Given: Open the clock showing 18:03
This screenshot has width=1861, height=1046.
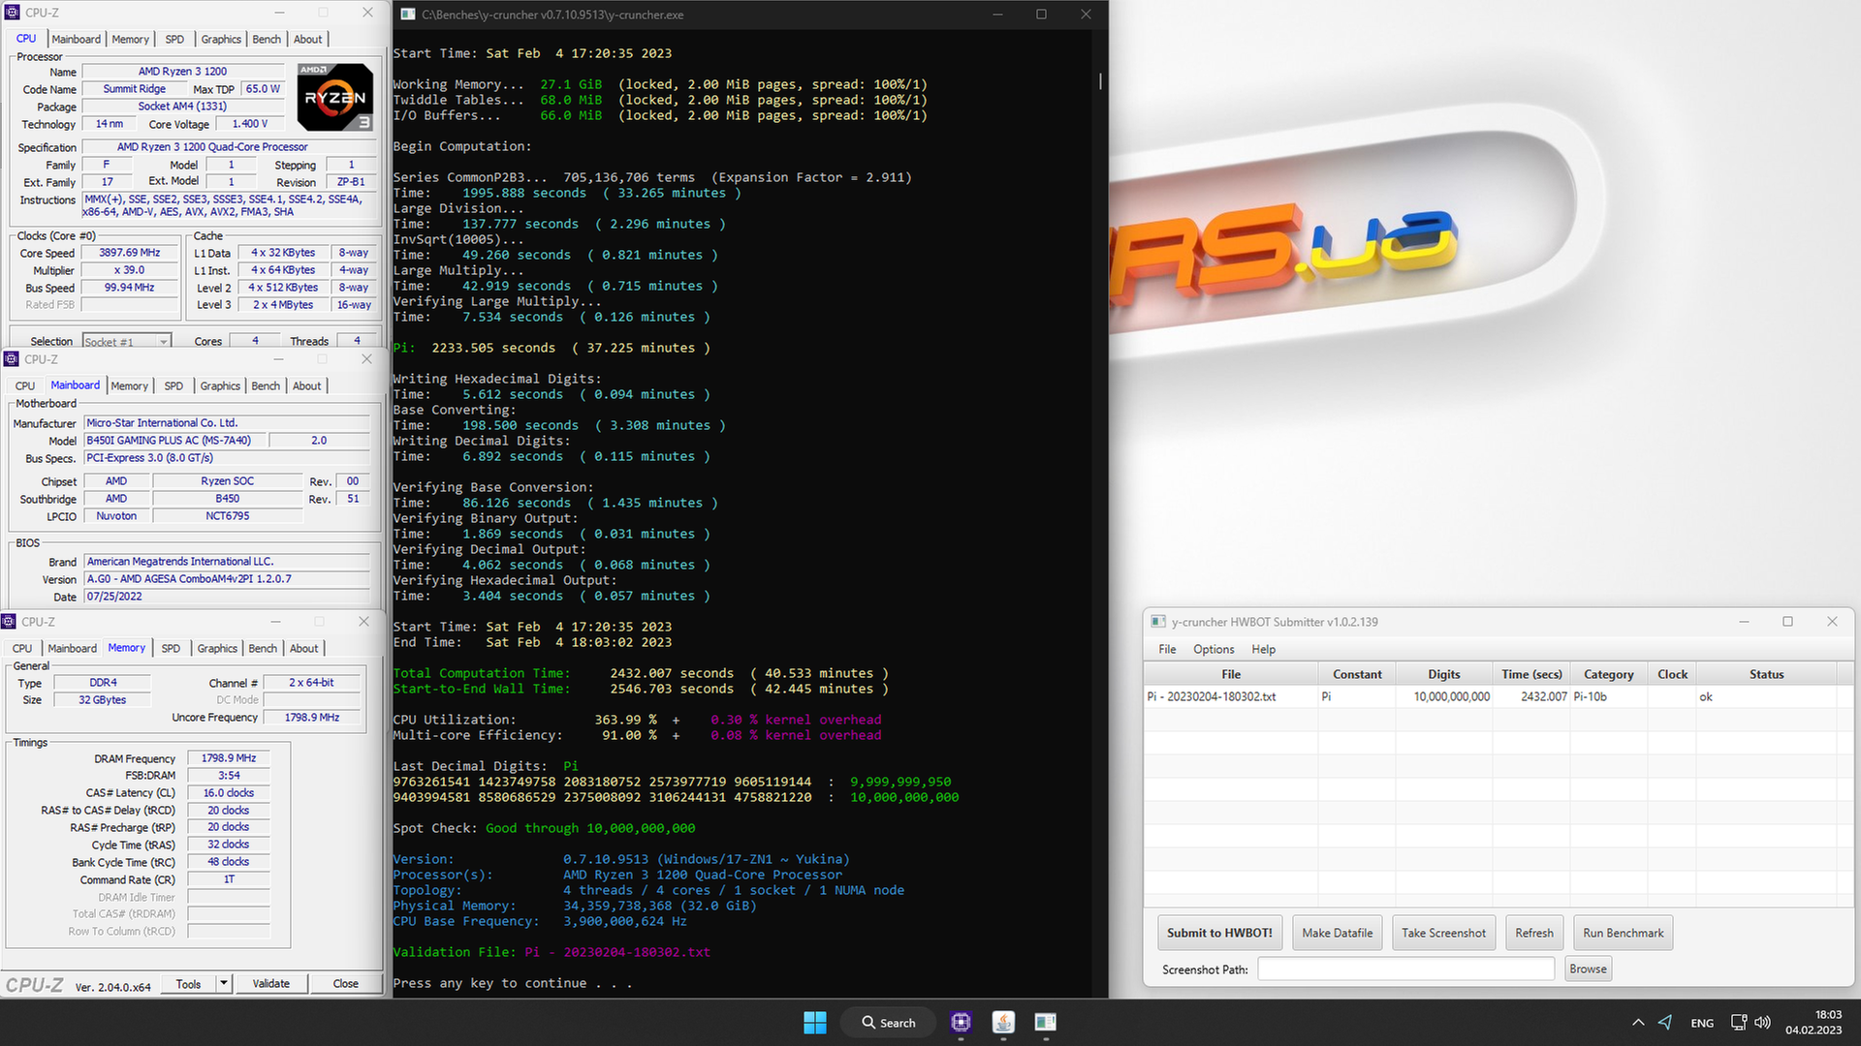Looking at the screenshot, I should (1814, 1022).
